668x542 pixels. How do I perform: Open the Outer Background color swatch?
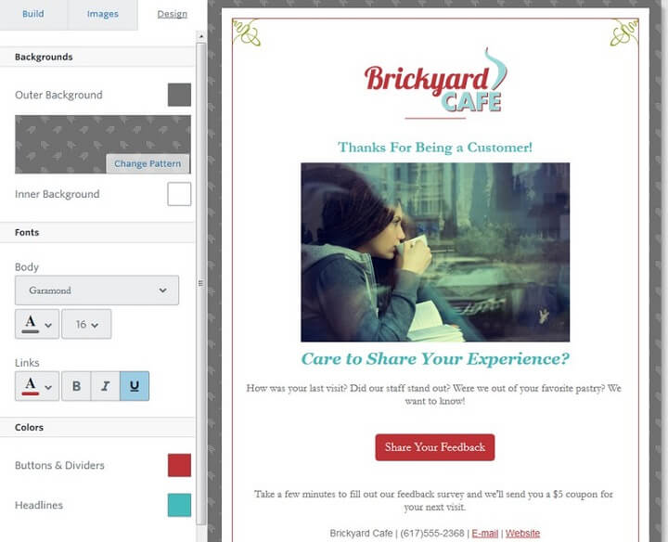(179, 95)
